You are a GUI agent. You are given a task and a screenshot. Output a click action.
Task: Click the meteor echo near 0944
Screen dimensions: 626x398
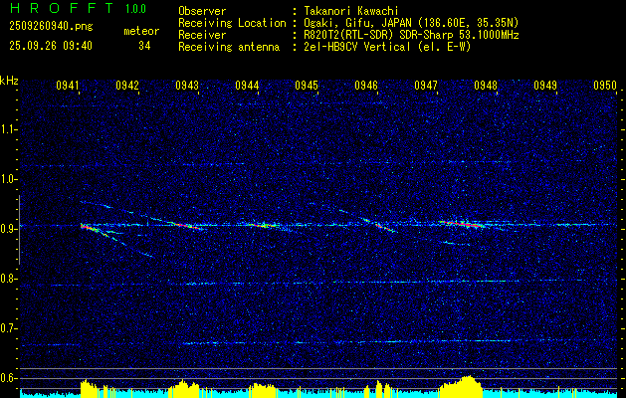(263, 225)
